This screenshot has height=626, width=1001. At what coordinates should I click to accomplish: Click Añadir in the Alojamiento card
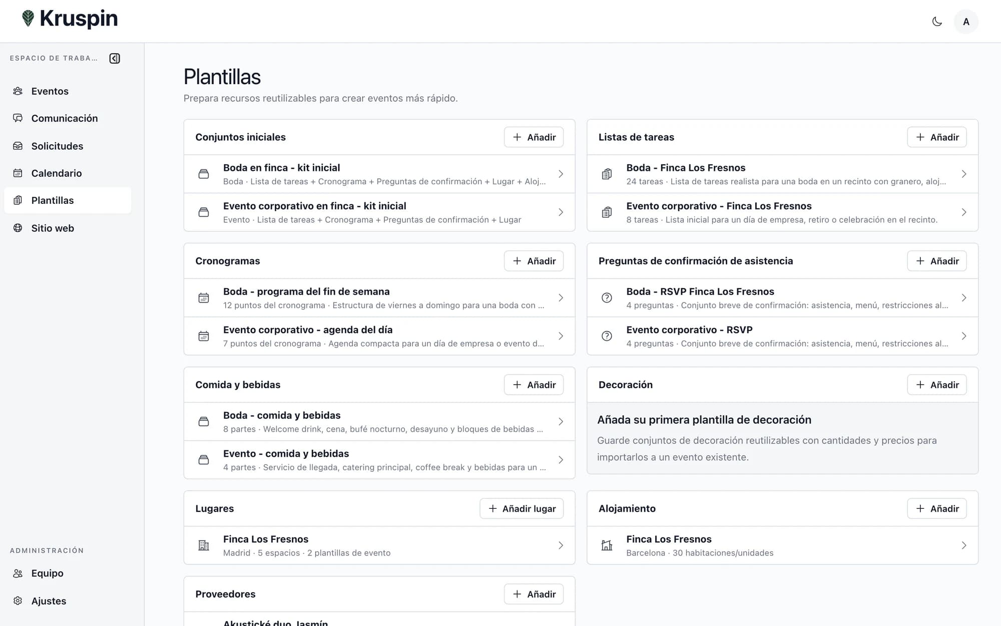pyautogui.click(x=936, y=508)
